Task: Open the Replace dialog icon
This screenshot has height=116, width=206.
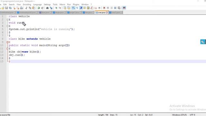Action: (51, 8)
